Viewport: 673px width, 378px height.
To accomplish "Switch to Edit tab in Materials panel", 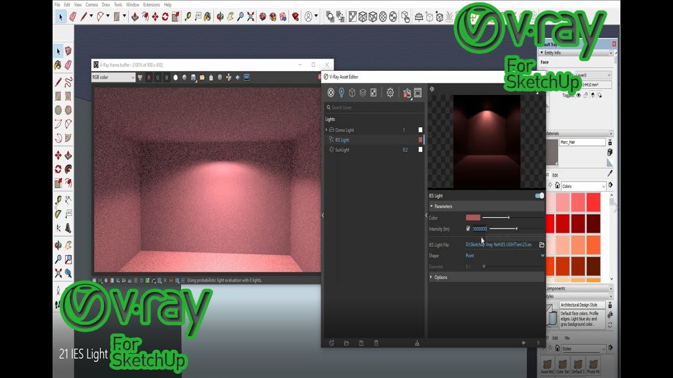I will [x=555, y=175].
